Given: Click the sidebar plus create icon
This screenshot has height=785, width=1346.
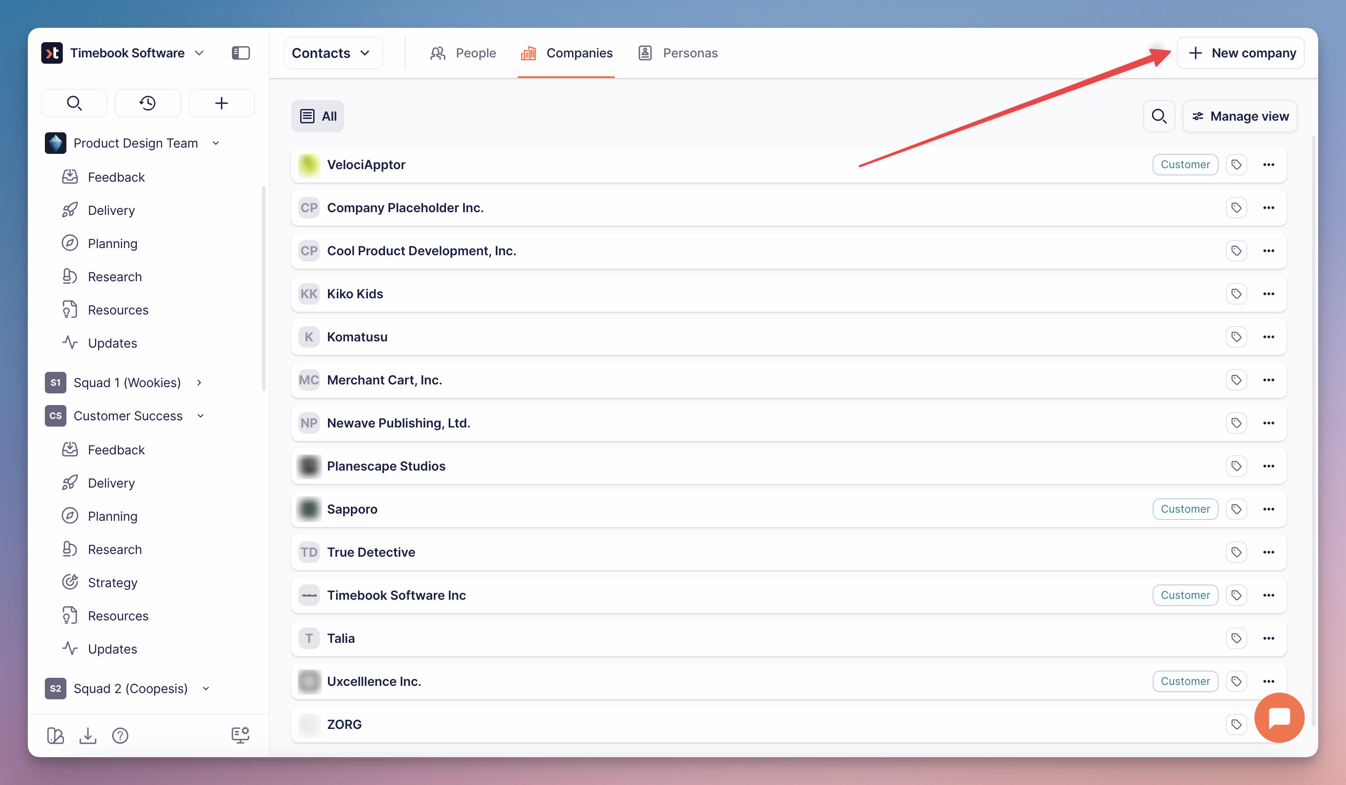Looking at the screenshot, I should point(221,103).
